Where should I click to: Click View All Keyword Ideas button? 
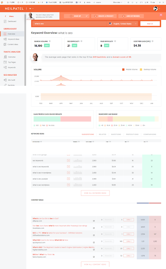pos(95,193)
